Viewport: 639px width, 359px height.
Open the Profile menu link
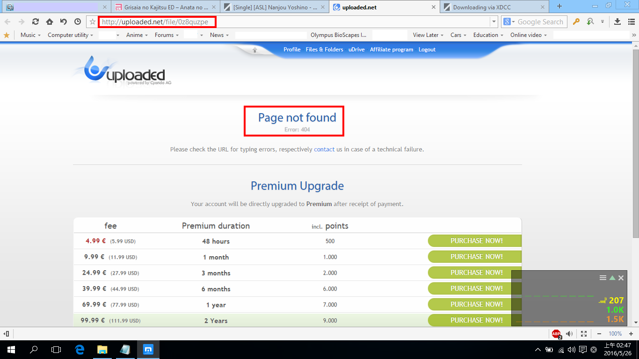(x=292, y=50)
